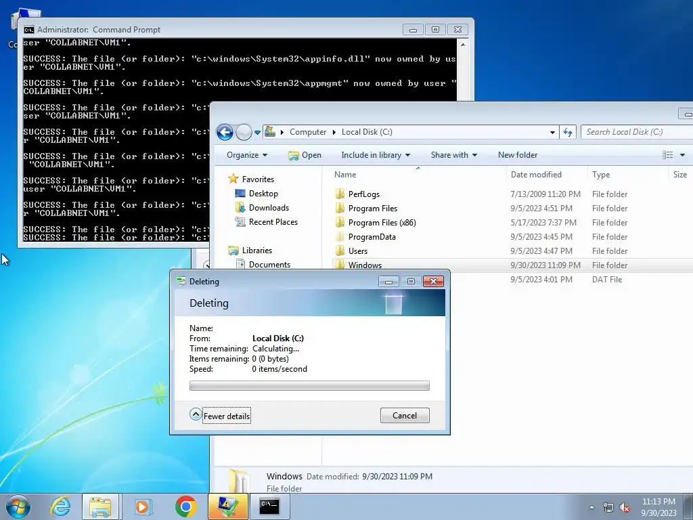Open the view options dropdown arrow

[x=682, y=155]
